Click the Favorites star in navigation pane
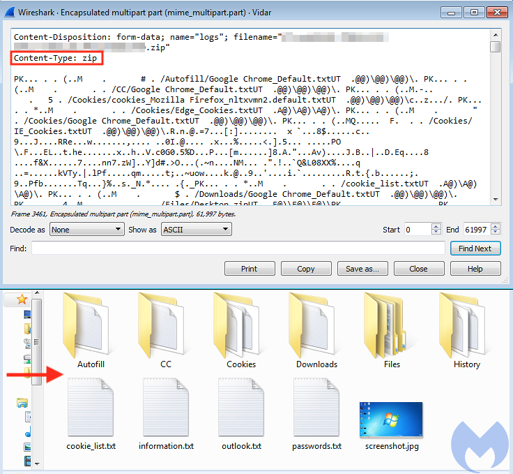The width and height of the screenshot is (513, 474). click(22, 299)
